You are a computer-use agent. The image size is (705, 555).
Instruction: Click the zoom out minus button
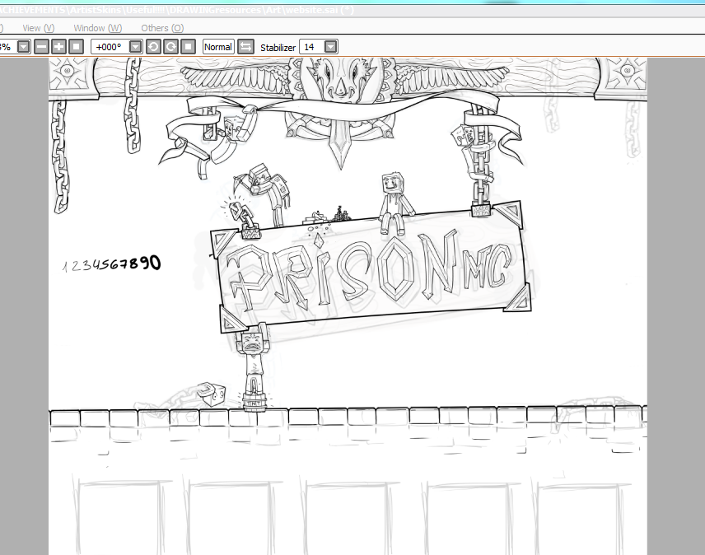point(41,47)
